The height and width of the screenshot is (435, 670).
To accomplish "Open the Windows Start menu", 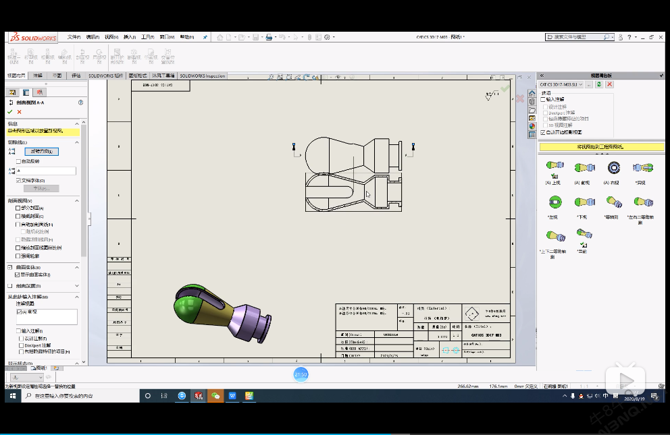I will pyautogui.click(x=13, y=396).
